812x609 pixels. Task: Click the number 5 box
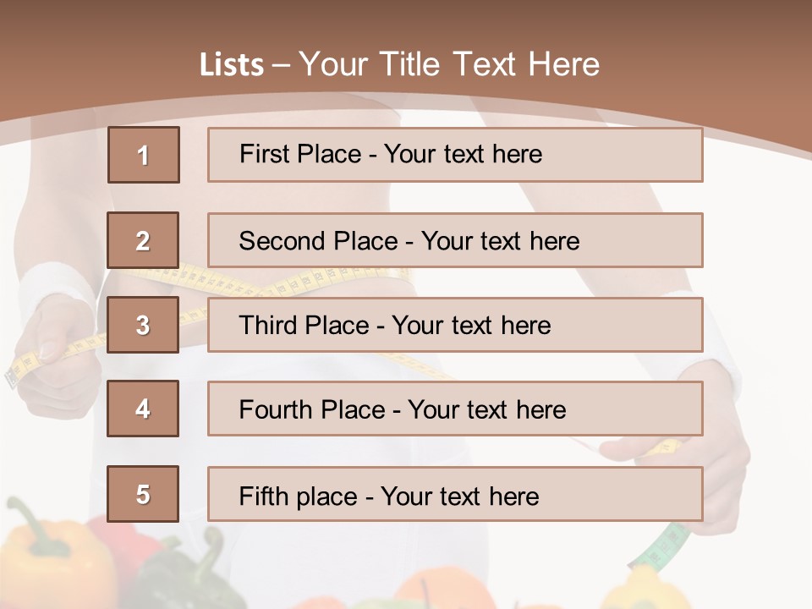(x=144, y=494)
